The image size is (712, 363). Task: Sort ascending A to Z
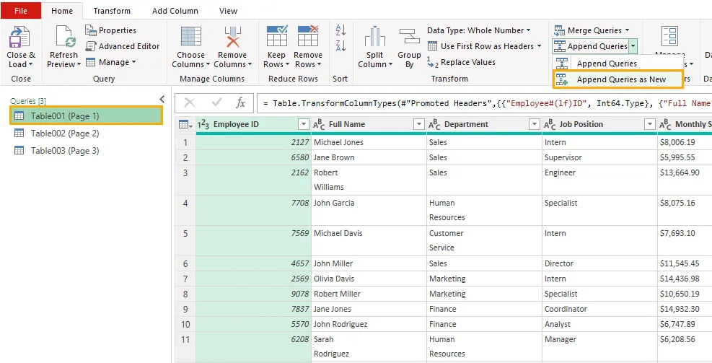[x=340, y=30]
